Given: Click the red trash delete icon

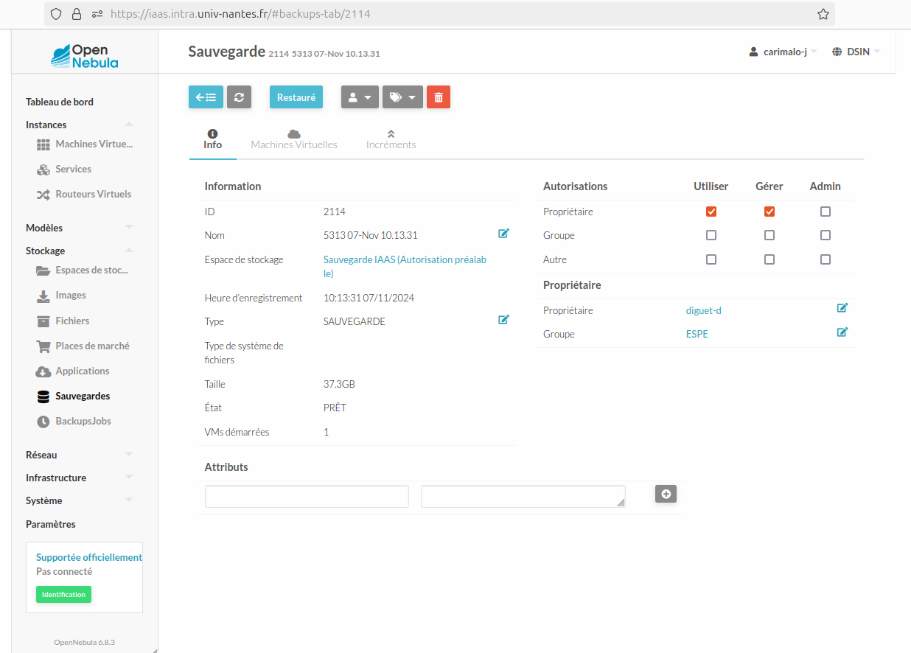Looking at the screenshot, I should pos(439,97).
